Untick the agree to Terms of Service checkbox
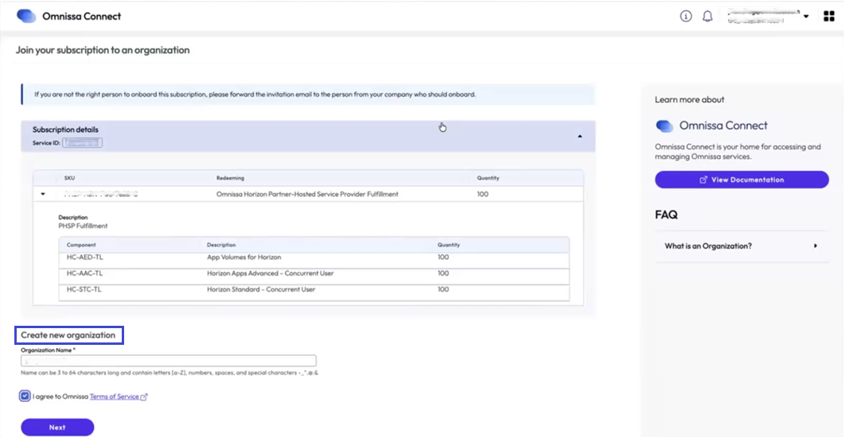 click(25, 396)
